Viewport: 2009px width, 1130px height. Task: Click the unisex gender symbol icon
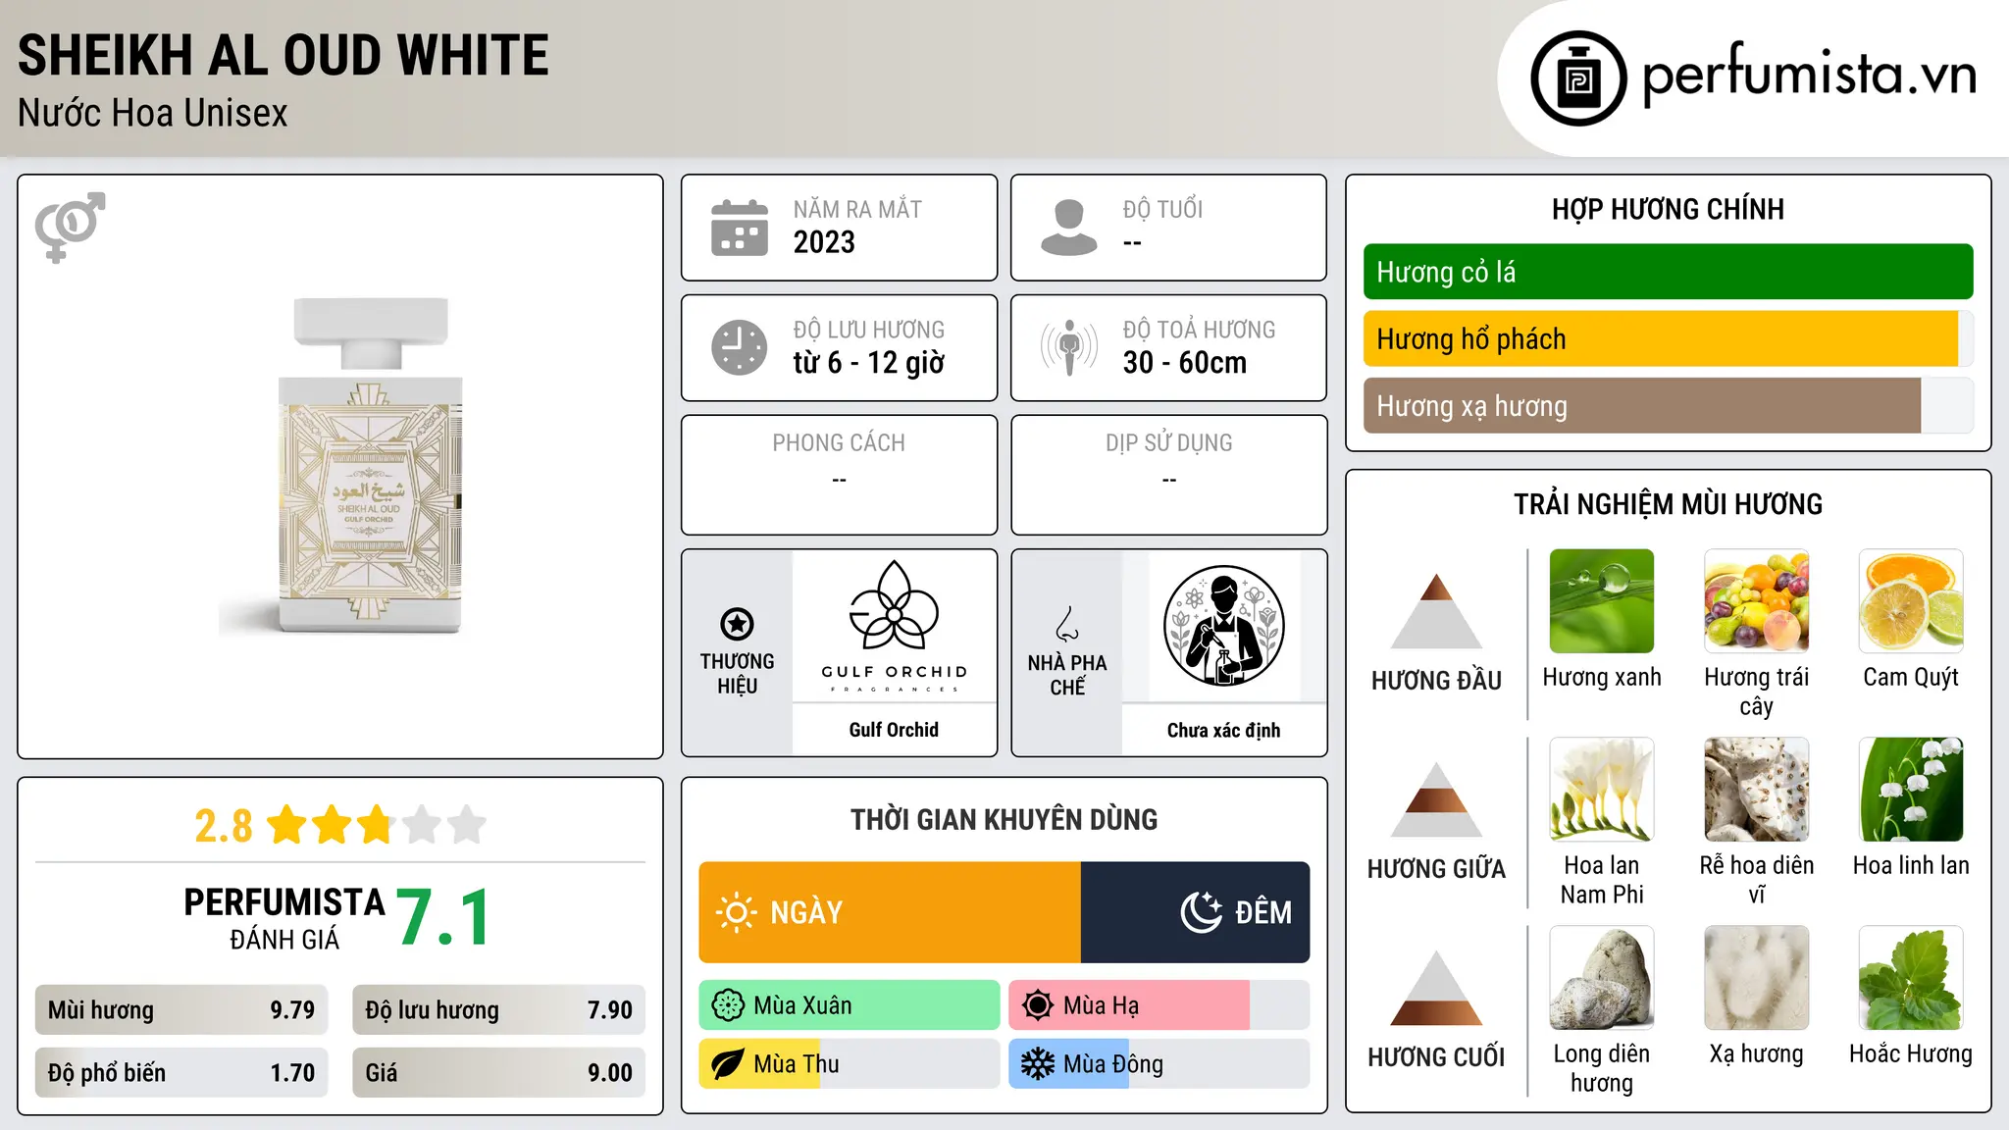click(x=70, y=227)
